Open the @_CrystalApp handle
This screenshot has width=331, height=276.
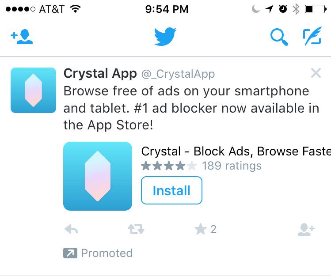(178, 74)
